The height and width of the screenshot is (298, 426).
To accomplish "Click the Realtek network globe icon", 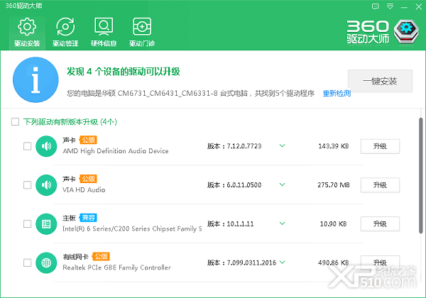I will (x=46, y=263).
